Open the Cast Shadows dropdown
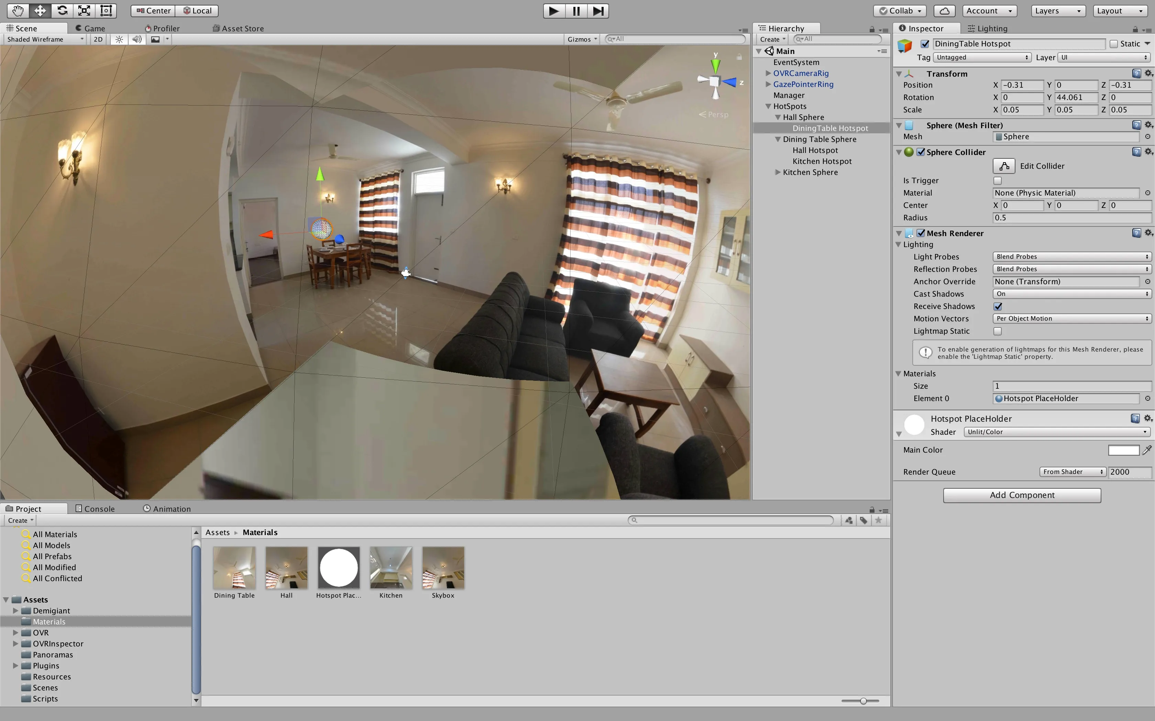 click(1072, 294)
